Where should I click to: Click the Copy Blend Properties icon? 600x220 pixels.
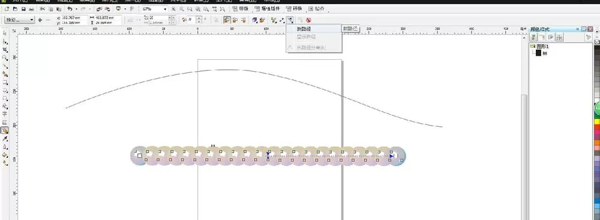[301, 20]
